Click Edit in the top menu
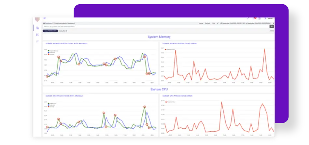309x145 pixels. click(214, 23)
